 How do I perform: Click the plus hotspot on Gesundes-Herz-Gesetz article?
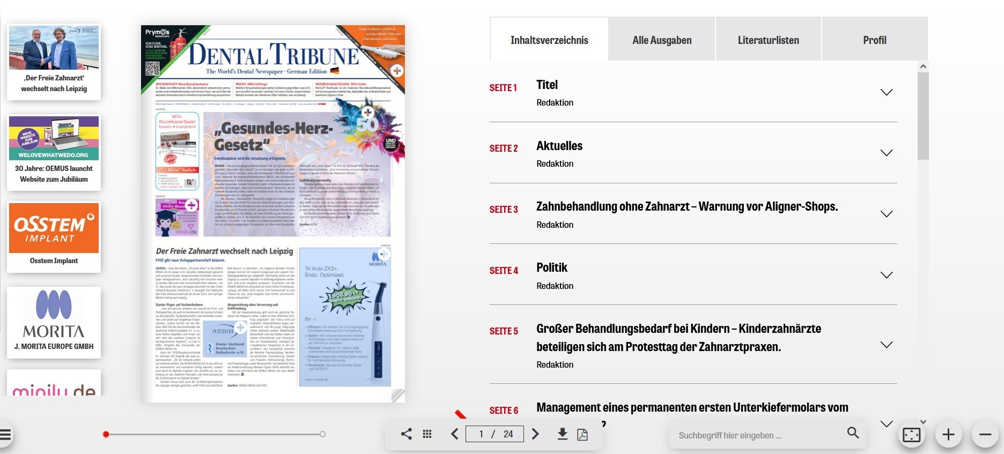coord(368,113)
